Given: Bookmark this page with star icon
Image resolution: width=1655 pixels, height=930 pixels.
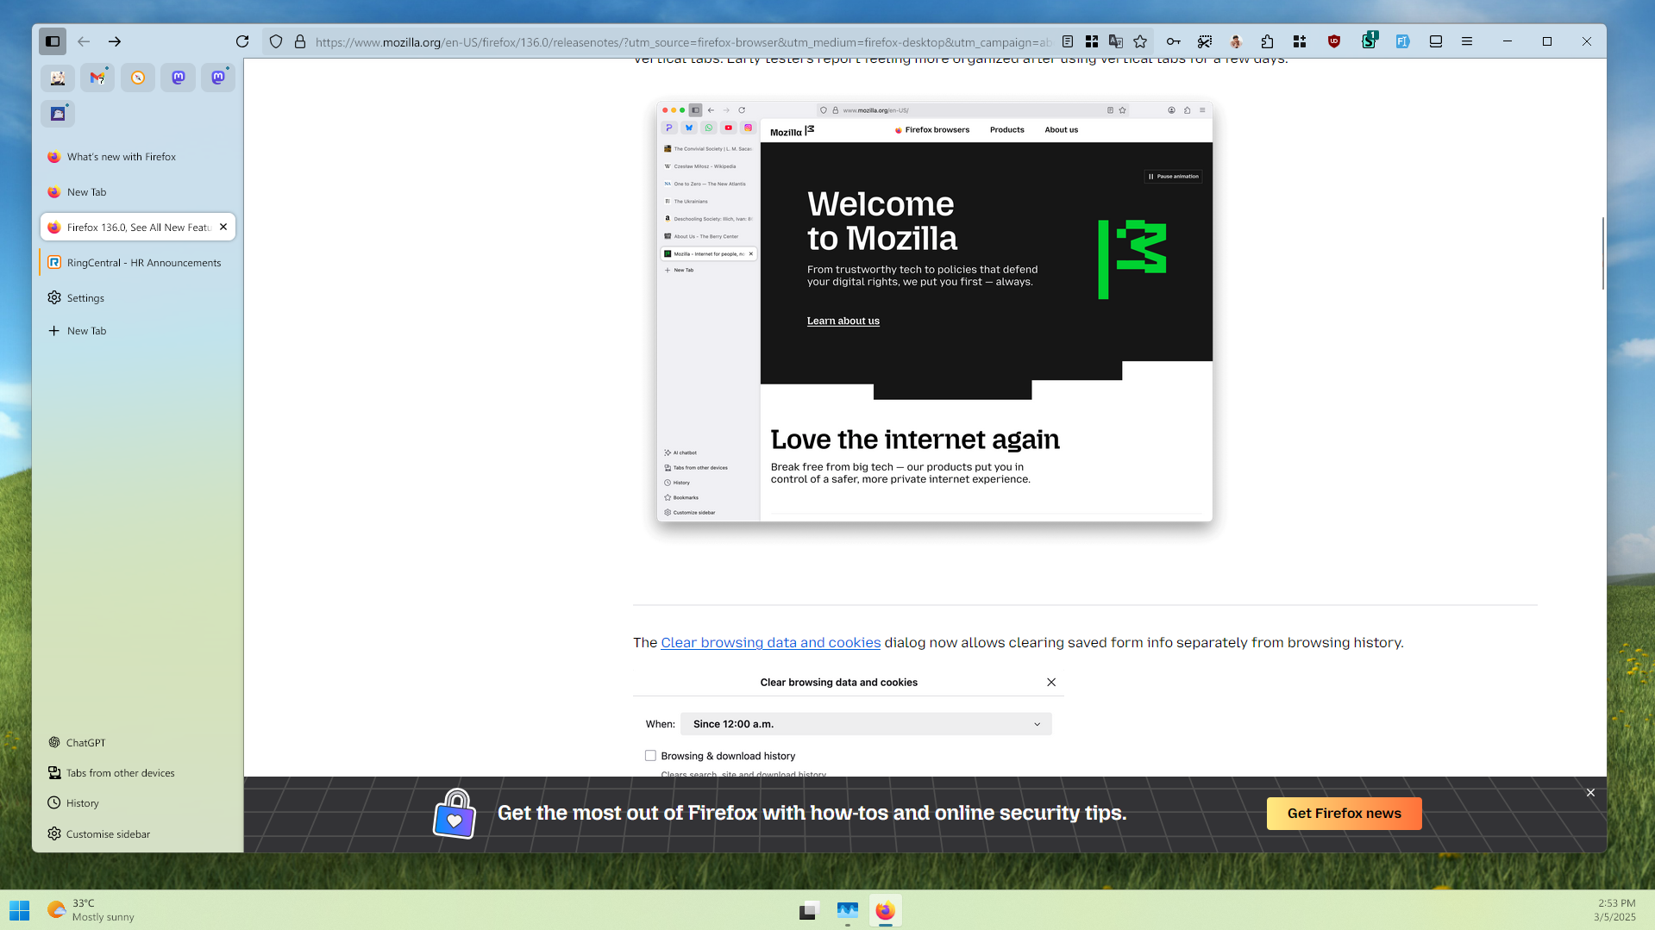Looking at the screenshot, I should click(x=1140, y=41).
